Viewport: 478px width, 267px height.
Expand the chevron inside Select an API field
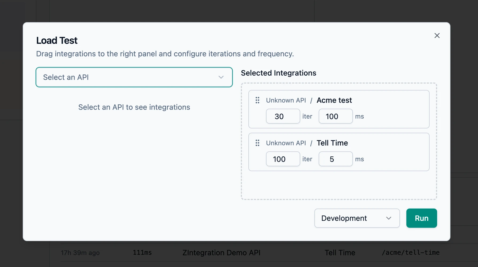tap(221, 77)
